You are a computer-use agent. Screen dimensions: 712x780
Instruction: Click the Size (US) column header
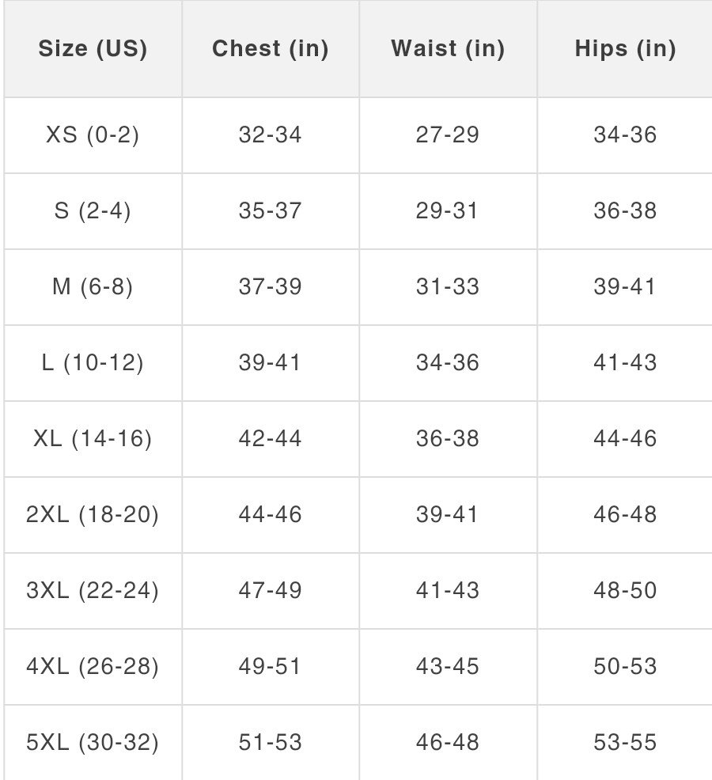point(93,49)
